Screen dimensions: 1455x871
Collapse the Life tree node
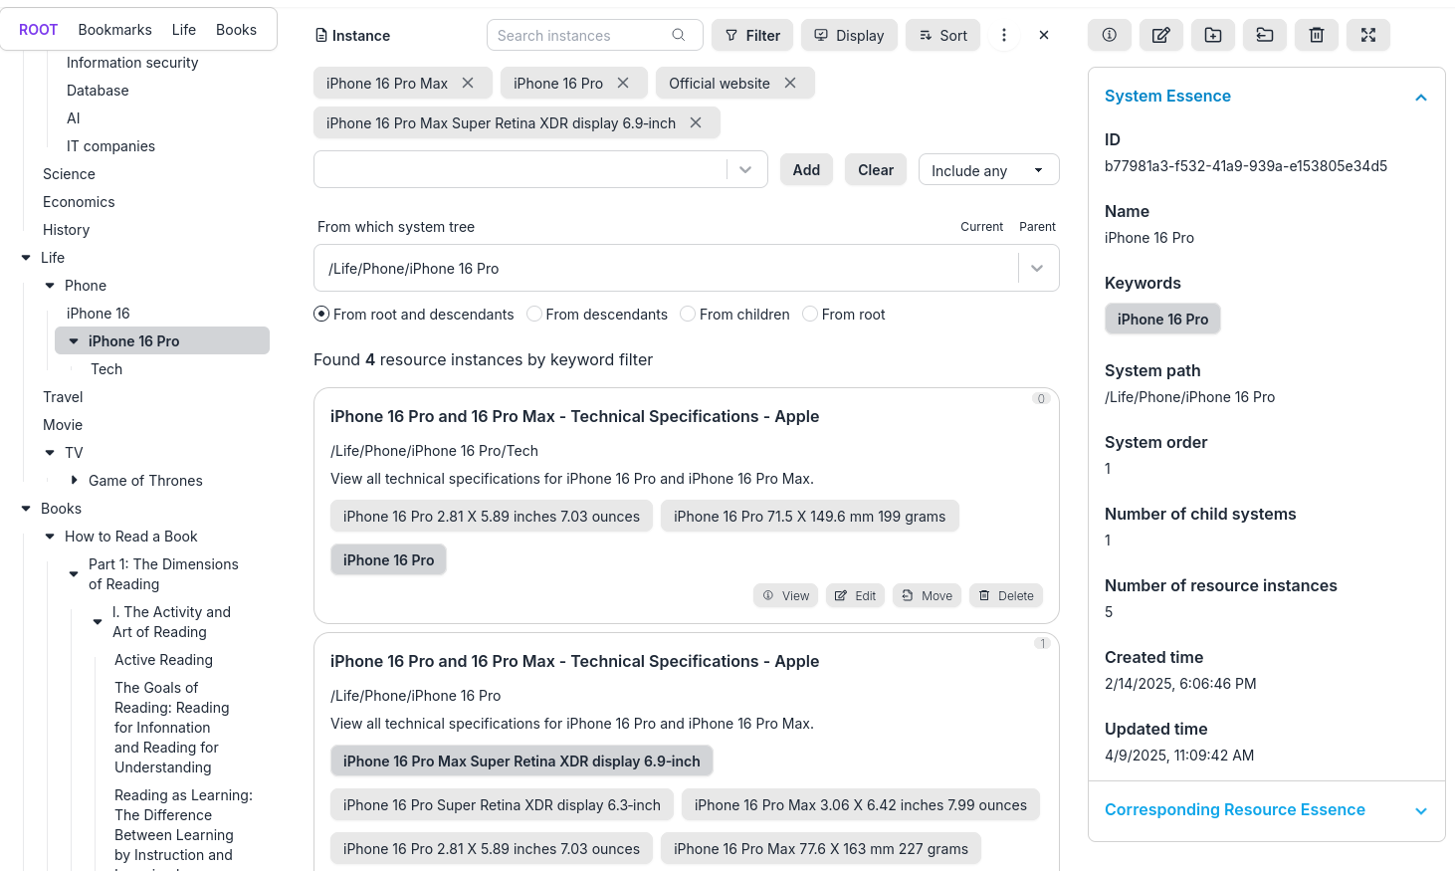point(26,258)
